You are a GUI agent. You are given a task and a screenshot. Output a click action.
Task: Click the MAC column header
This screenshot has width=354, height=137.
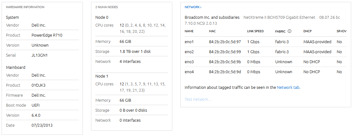pyautogui.click(x=212, y=31)
